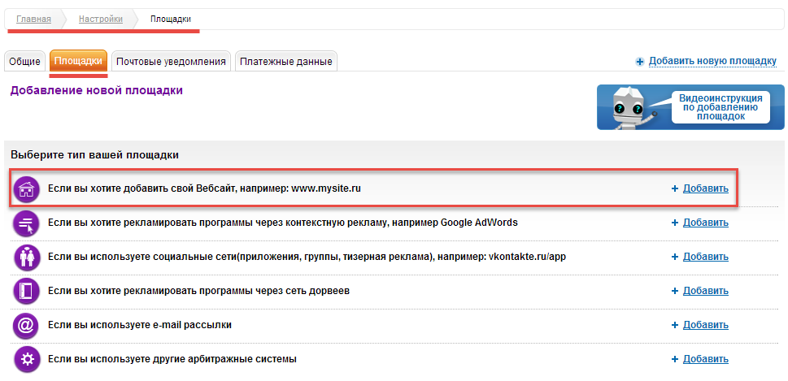The width and height of the screenshot is (788, 381).
Task: Switch to the Общие tab
Action: click(x=24, y=62)
